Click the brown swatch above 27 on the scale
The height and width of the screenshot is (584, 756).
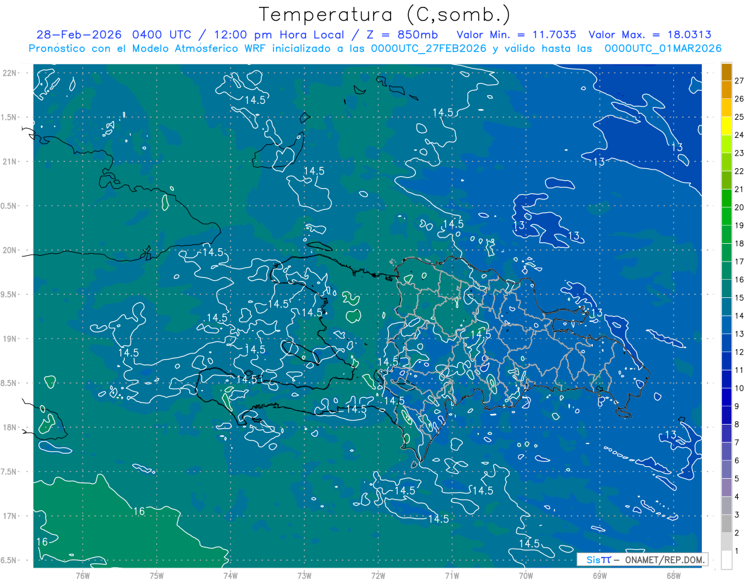(x=726, y=72)
